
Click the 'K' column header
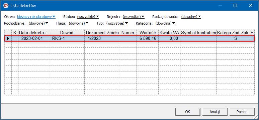click(15, 33)
